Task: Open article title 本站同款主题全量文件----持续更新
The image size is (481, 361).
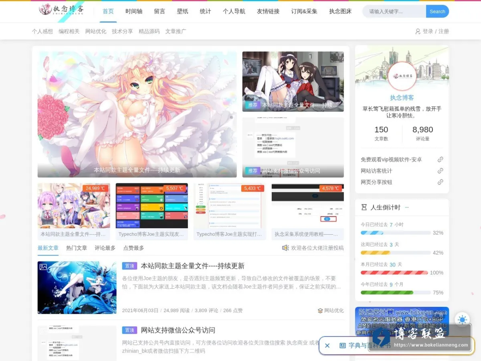Action: 192,266
